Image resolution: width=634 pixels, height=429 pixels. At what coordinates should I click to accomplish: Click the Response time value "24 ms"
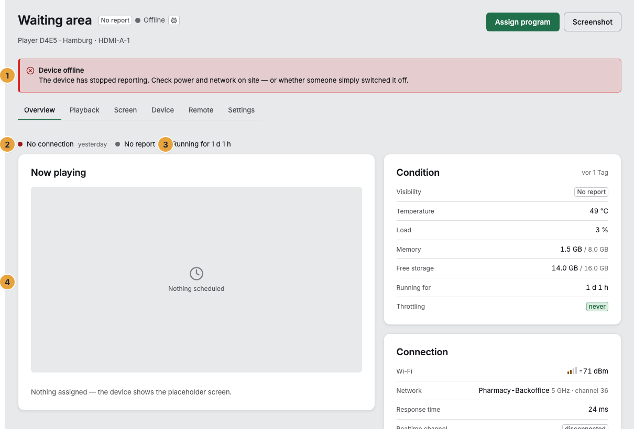[598, 410]
